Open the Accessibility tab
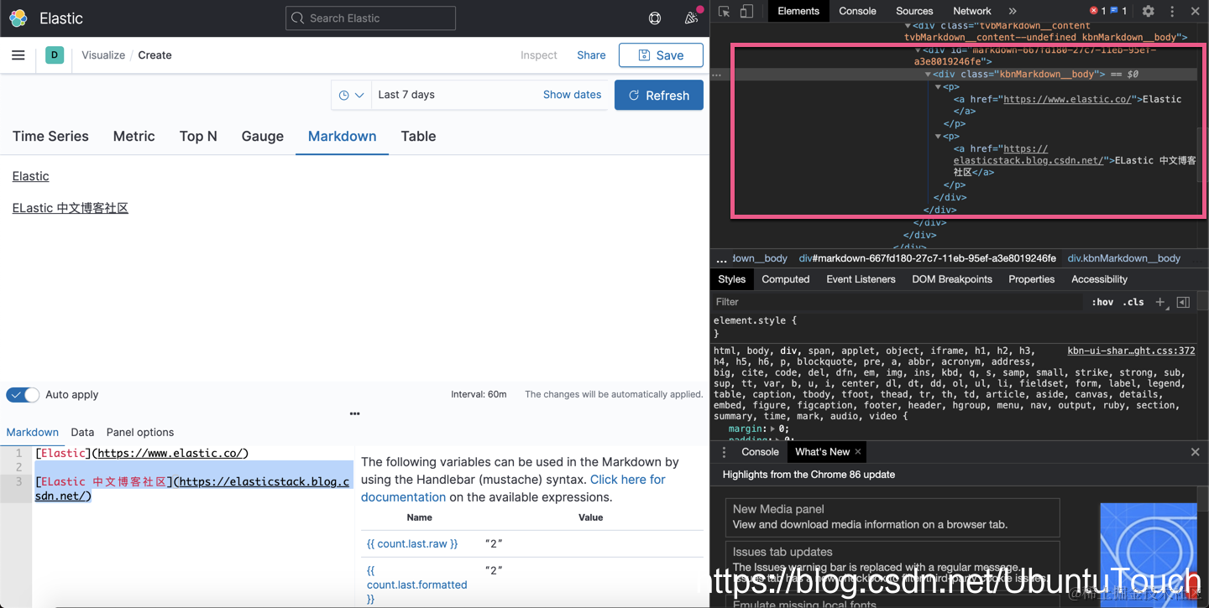This screenshot has height=608, width=1209. 1099,279
